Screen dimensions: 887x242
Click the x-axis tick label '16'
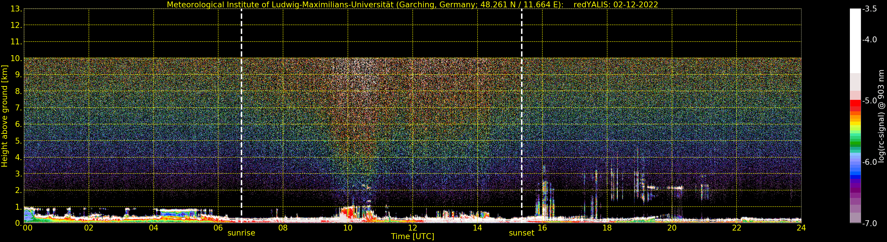(x=542, y=228)
